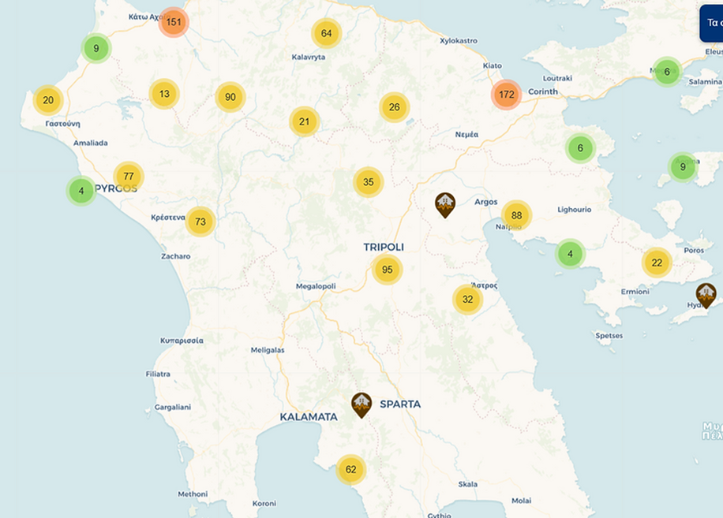Click the dark blue button at top right
The width and height of the screenshot is (723, 518).
tap(711, 24)
